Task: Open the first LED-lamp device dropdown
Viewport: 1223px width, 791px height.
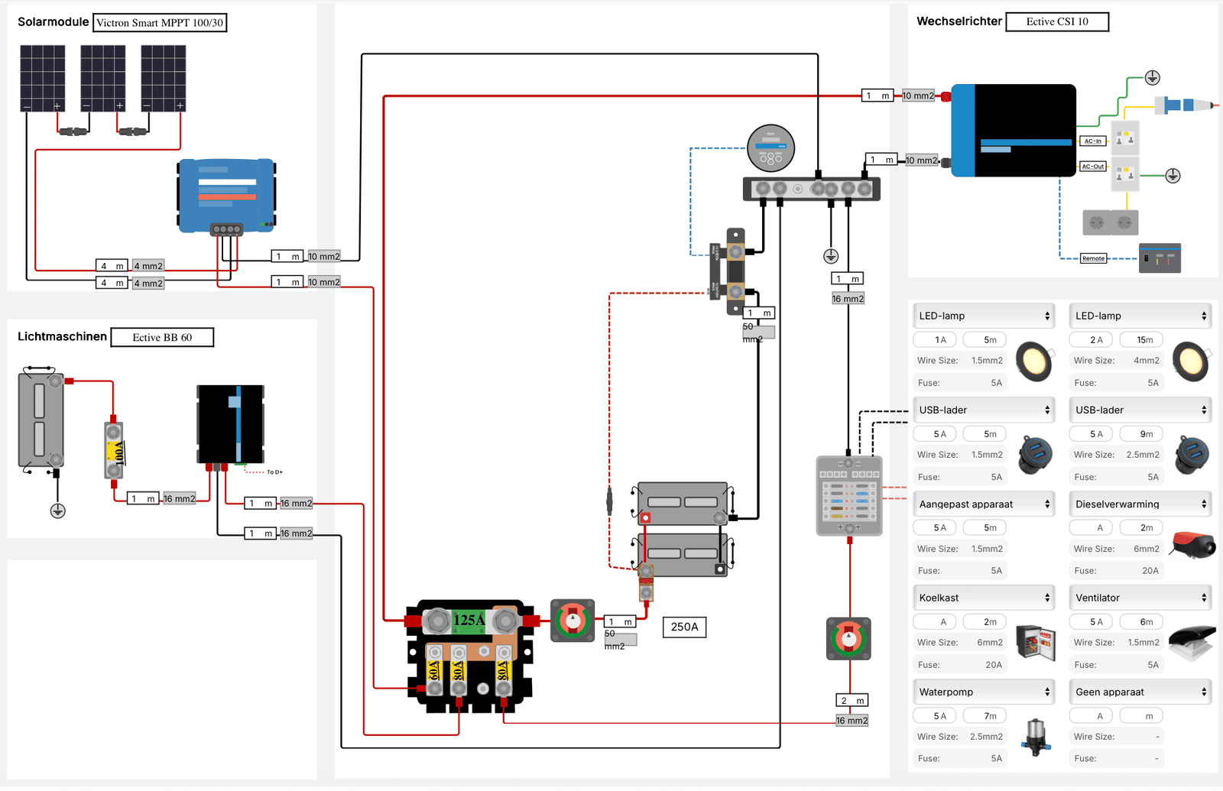Action: coord(984,315)
